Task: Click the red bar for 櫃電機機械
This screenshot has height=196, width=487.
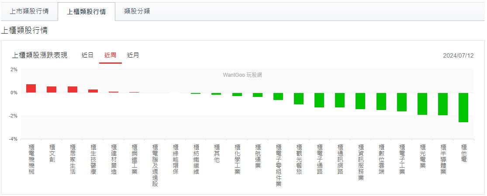Action: [31, 89]
